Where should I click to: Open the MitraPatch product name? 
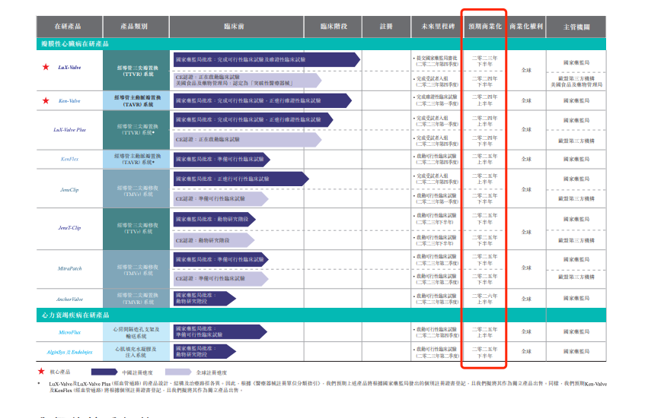click(69, 268)
